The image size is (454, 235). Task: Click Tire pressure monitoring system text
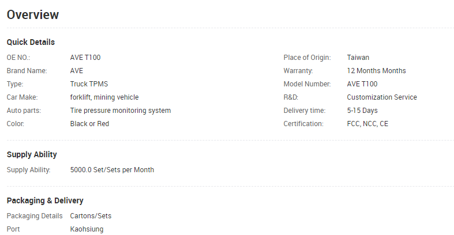pyautogui.click(x=121, y=111)
